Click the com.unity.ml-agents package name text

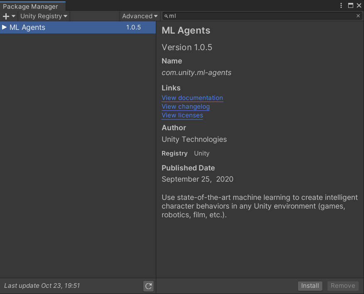(197, 73)
